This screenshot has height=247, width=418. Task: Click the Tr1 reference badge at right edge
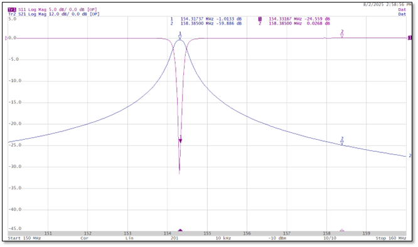coord(409,38)
